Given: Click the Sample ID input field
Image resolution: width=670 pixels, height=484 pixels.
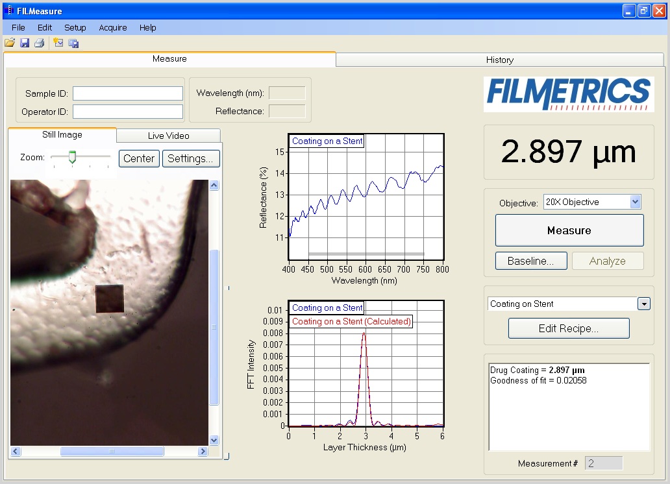Looking at the screenshot, I should coord(128,93).
